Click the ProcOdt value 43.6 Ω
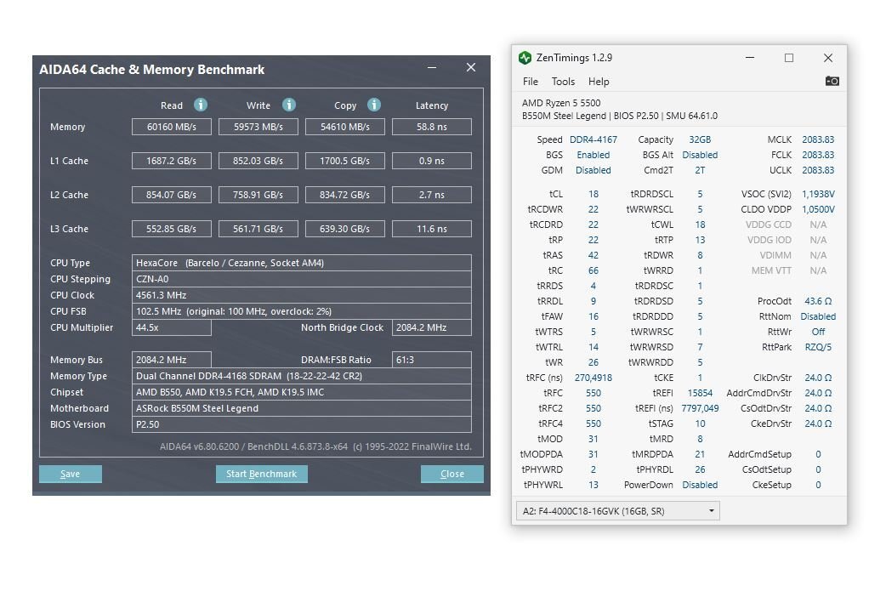886x597 pixels. click(x=818, y=301)
